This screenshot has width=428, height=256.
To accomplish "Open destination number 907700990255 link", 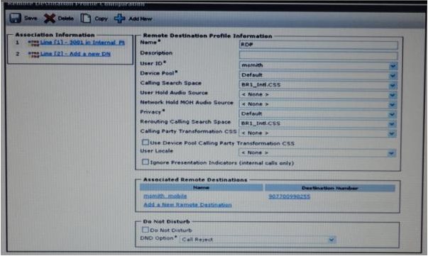I will (x=290, y=196).
